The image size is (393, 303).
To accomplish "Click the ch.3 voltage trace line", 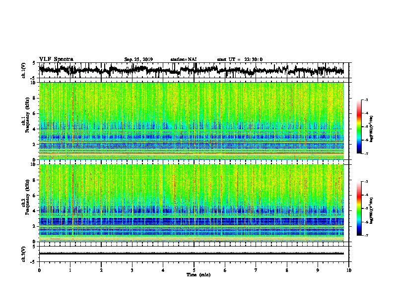I will 192,253.
